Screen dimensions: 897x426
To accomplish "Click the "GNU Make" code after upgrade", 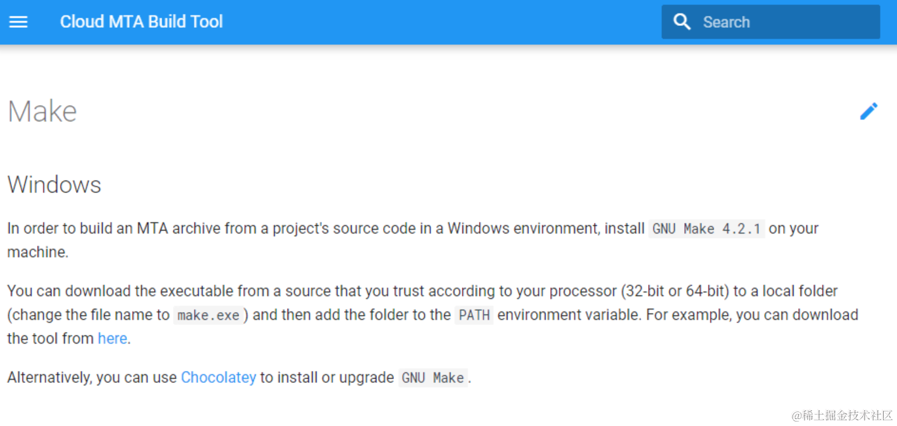I will (x=433, y=379).
